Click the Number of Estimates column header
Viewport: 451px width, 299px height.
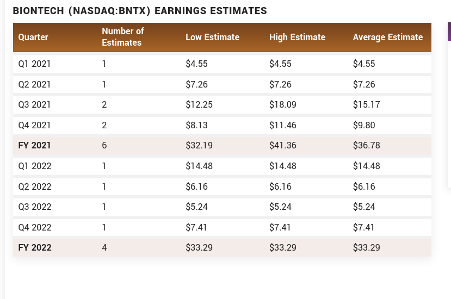[x=122, y=37]
